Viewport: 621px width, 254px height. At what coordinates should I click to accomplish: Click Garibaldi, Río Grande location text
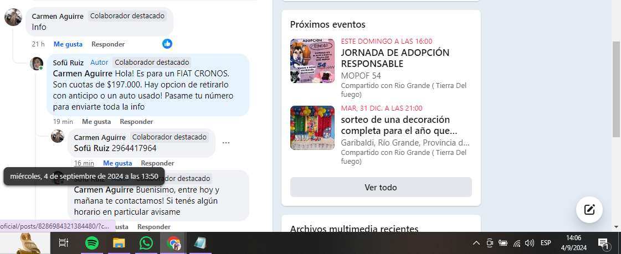pos(405,142)
